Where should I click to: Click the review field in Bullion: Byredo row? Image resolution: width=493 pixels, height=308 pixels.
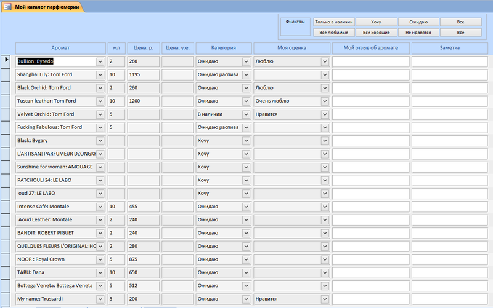[371, 61]
